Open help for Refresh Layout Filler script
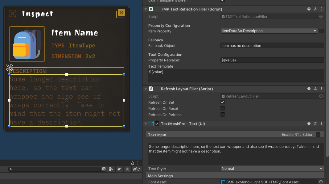The width and height of the screenshot is (329, 184). (309, 89)
